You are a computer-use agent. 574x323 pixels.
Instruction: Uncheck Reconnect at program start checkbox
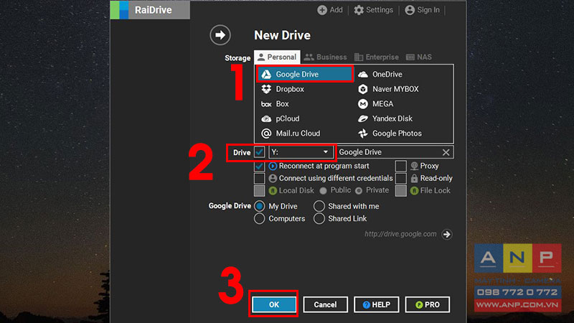tap(259, 166)
